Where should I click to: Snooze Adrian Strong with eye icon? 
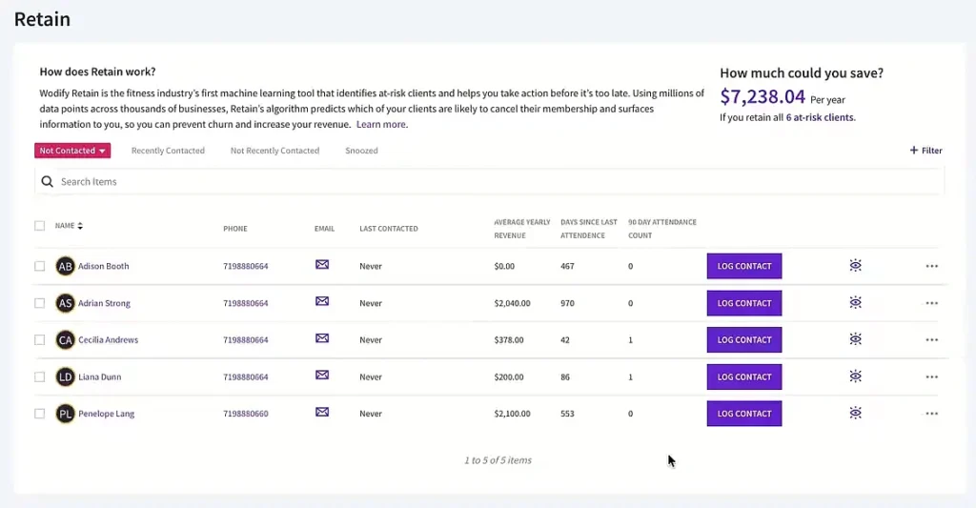pos(855,302)
